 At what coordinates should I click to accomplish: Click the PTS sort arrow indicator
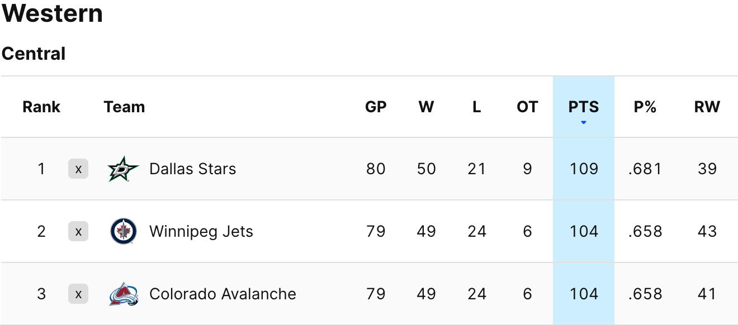point(584,122)
